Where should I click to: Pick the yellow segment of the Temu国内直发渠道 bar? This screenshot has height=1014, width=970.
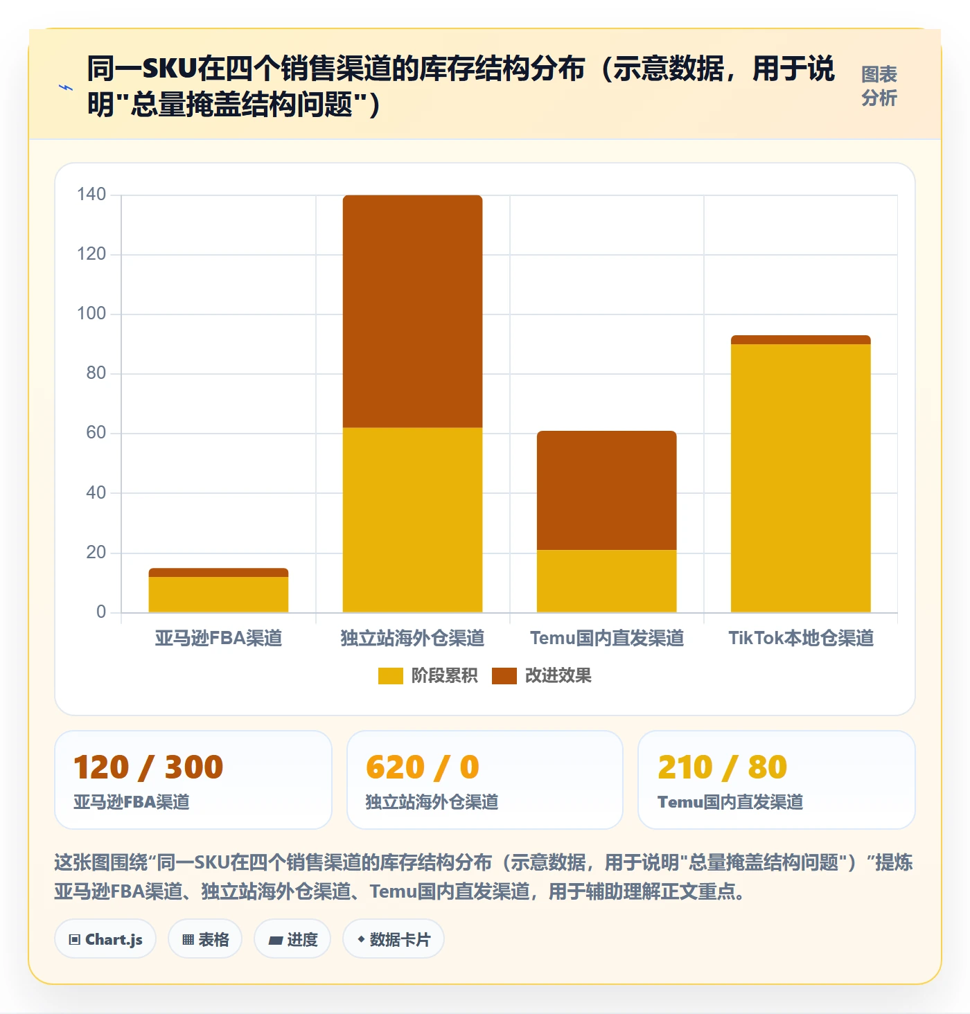pos(606,581)
